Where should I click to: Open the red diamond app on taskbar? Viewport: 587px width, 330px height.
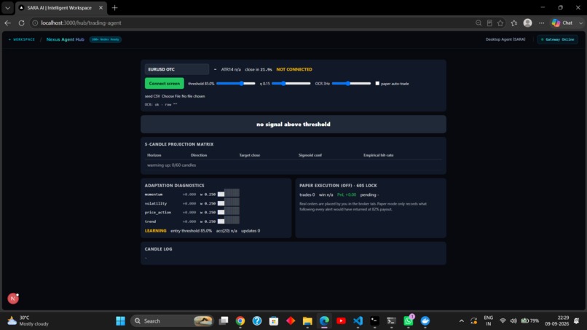coord(291,321)
